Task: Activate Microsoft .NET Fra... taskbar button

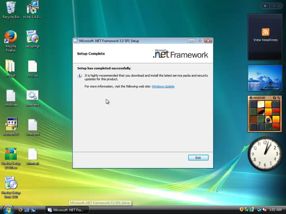Action: tap(67, 210)
